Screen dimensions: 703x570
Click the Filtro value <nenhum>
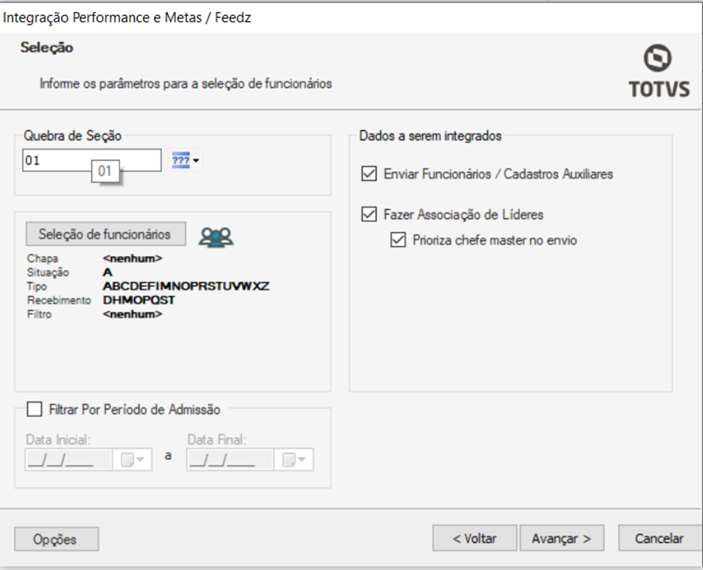133,314
